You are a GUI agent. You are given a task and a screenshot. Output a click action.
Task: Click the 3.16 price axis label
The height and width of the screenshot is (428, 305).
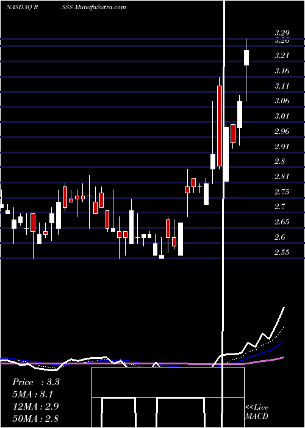coord(282,71)
